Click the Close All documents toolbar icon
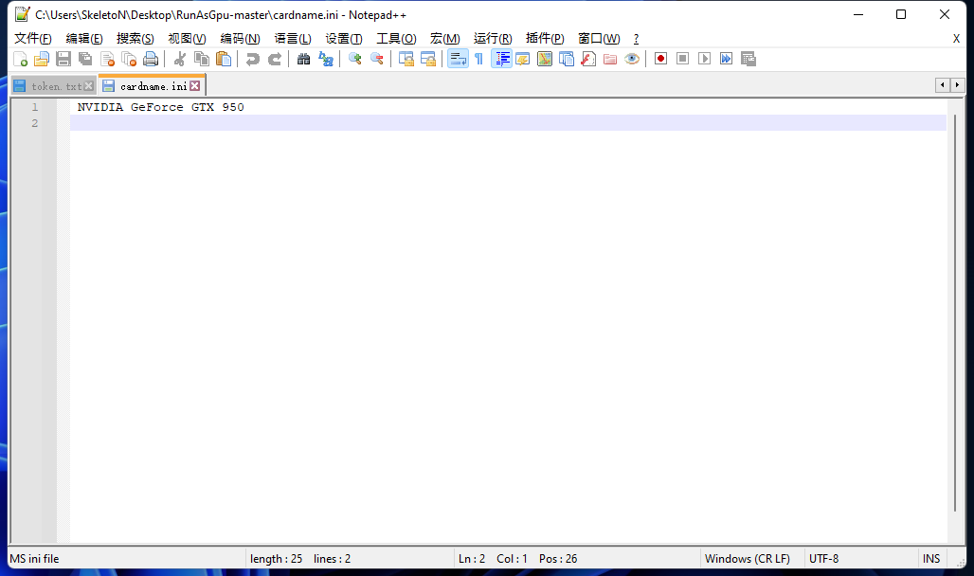 point(129,59)
